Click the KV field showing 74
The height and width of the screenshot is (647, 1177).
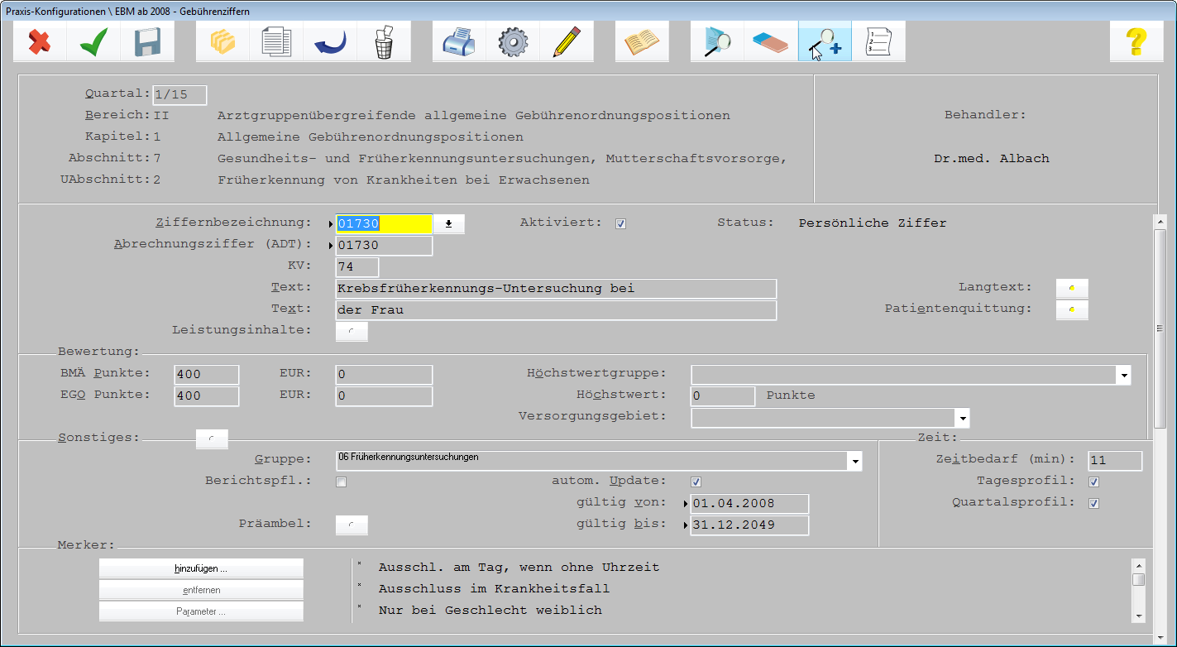357,267
